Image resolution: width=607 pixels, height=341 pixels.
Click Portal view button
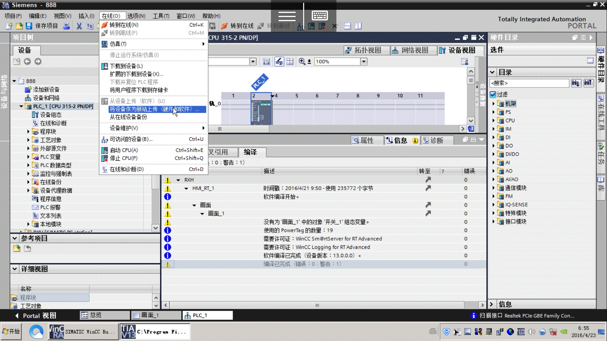[x=35, y=315]
